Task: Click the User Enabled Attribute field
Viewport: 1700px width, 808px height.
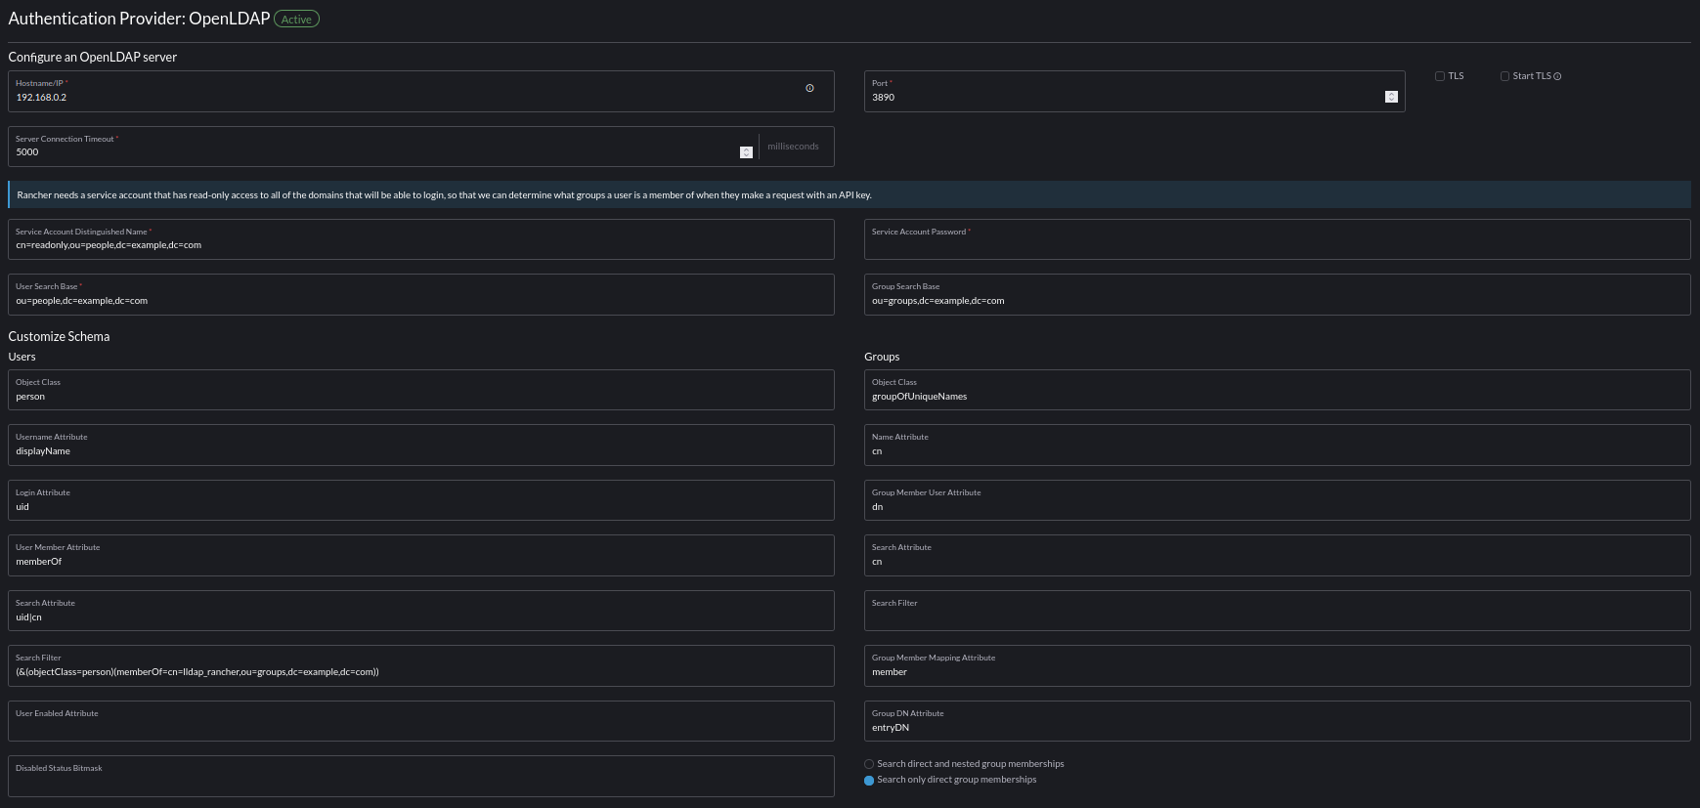Action: tap(421, 721)
